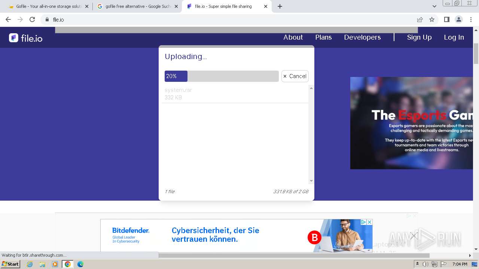The width and height of the screenshot is (479, 269).
Task: Click the AdChoices icon on Bitdefender ad
Action: 363,222
